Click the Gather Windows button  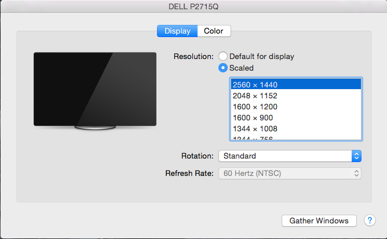click(319, 220)
